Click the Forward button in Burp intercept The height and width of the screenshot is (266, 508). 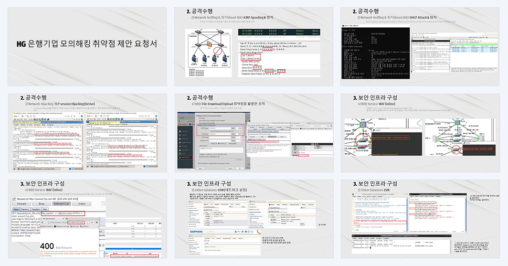pyautogui.click(x=21, y=204)
